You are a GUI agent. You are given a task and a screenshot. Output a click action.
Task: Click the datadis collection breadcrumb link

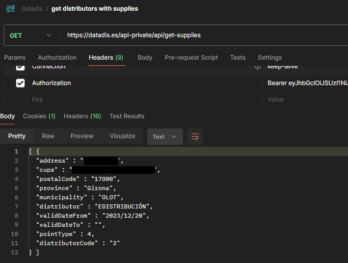[x=32, y=9]
